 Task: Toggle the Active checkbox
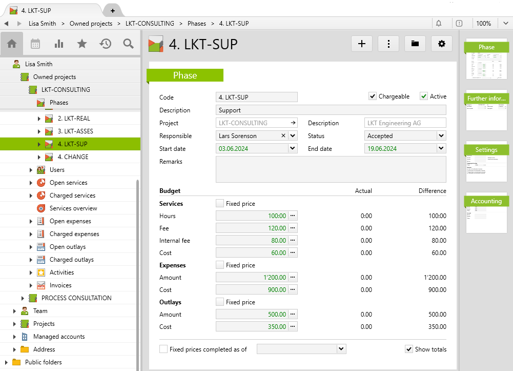coord(424,96)
